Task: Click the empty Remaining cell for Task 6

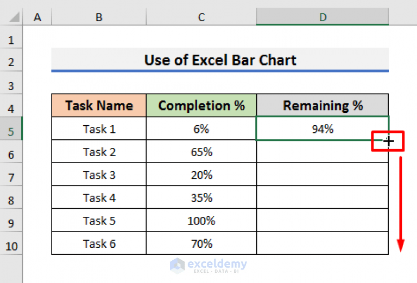Action: [323, 243]
